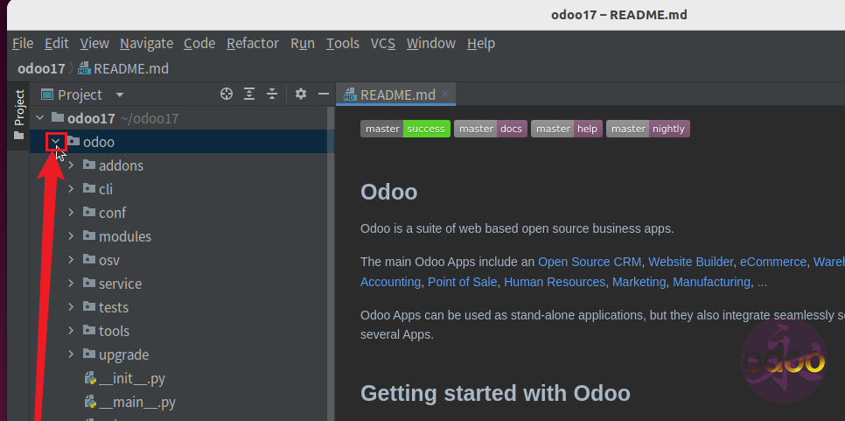Open the Run menu
This screenshot has height=421, width=845.
[x=303, y=43]
